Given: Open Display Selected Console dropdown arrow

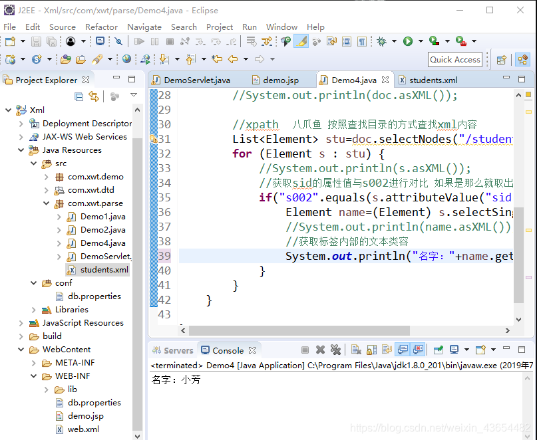Looking at the screenshot, I should 466,350.
